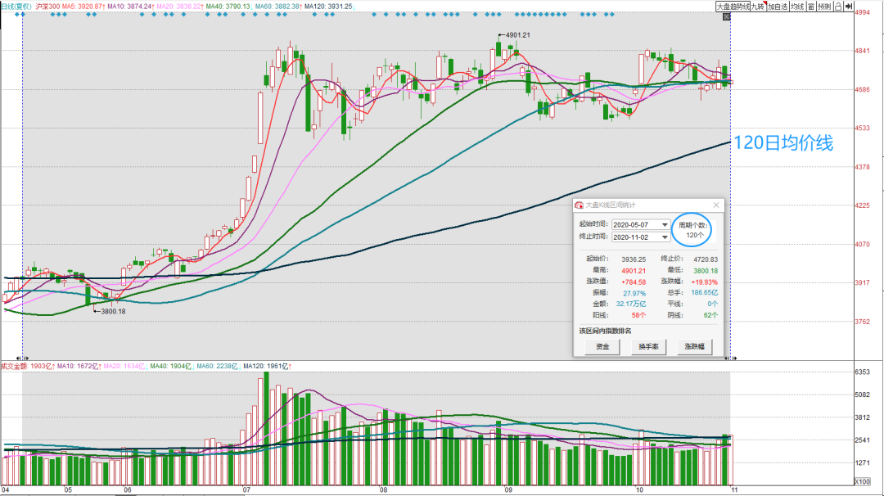
Task: Click the 成交金额 volume label
Action: click(x=15, y=367)
